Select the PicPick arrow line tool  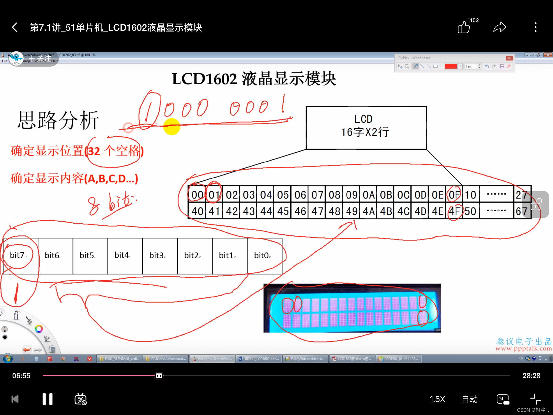coord(429,66)
